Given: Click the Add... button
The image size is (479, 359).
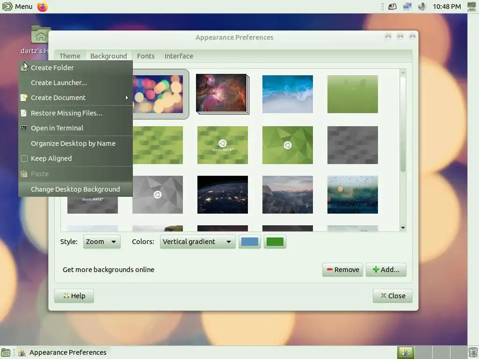Looking at the screenshot, I should (386, 270).
